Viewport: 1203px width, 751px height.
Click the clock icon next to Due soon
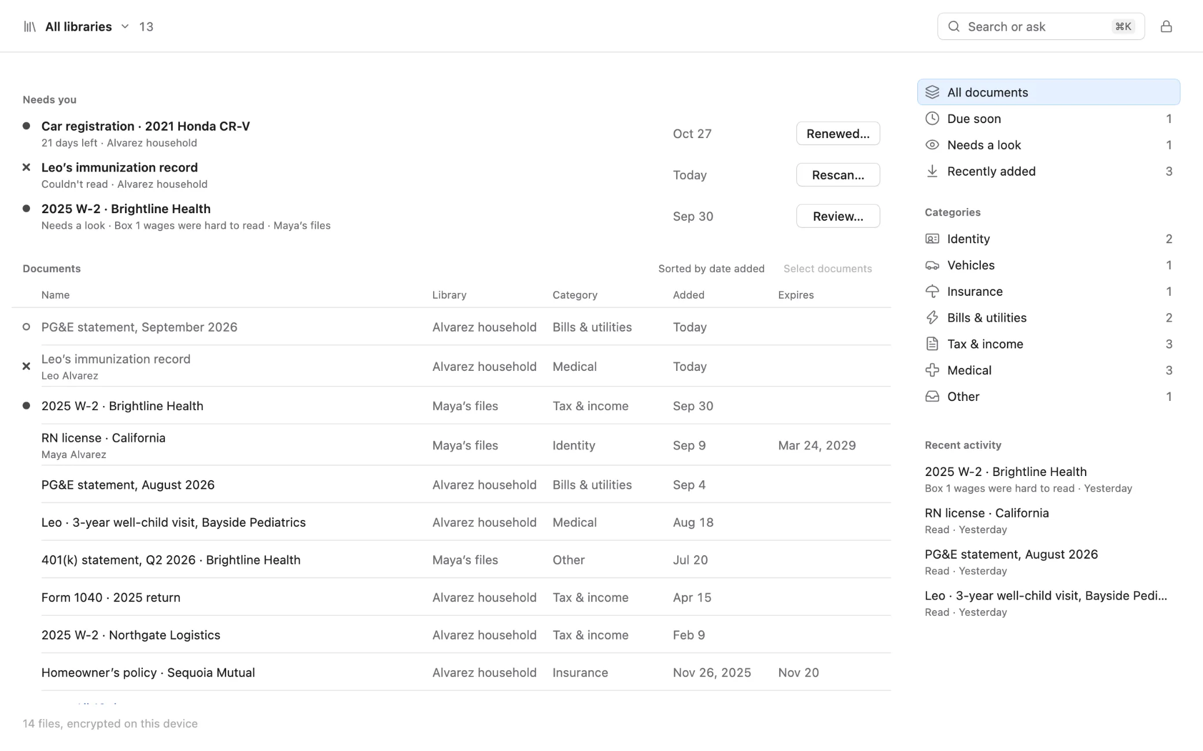coord(932,118)
